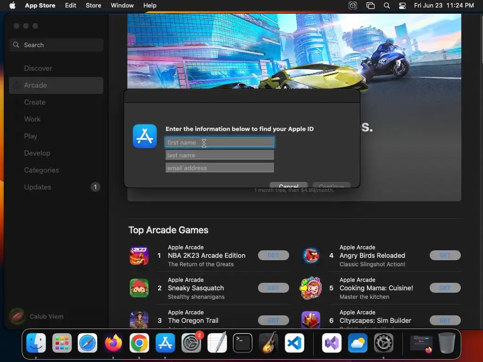
Task: Open the Store menu
Action: 93,5
